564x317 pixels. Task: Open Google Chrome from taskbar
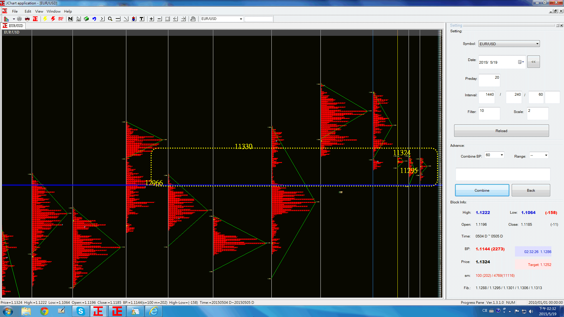click(44, 311)
